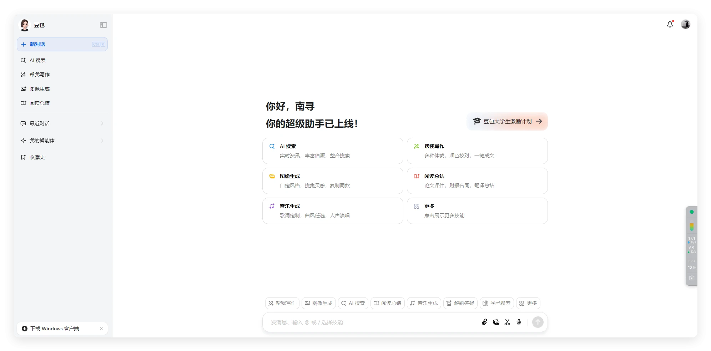Click camera icon on floating monitor widget

[692, 278]
